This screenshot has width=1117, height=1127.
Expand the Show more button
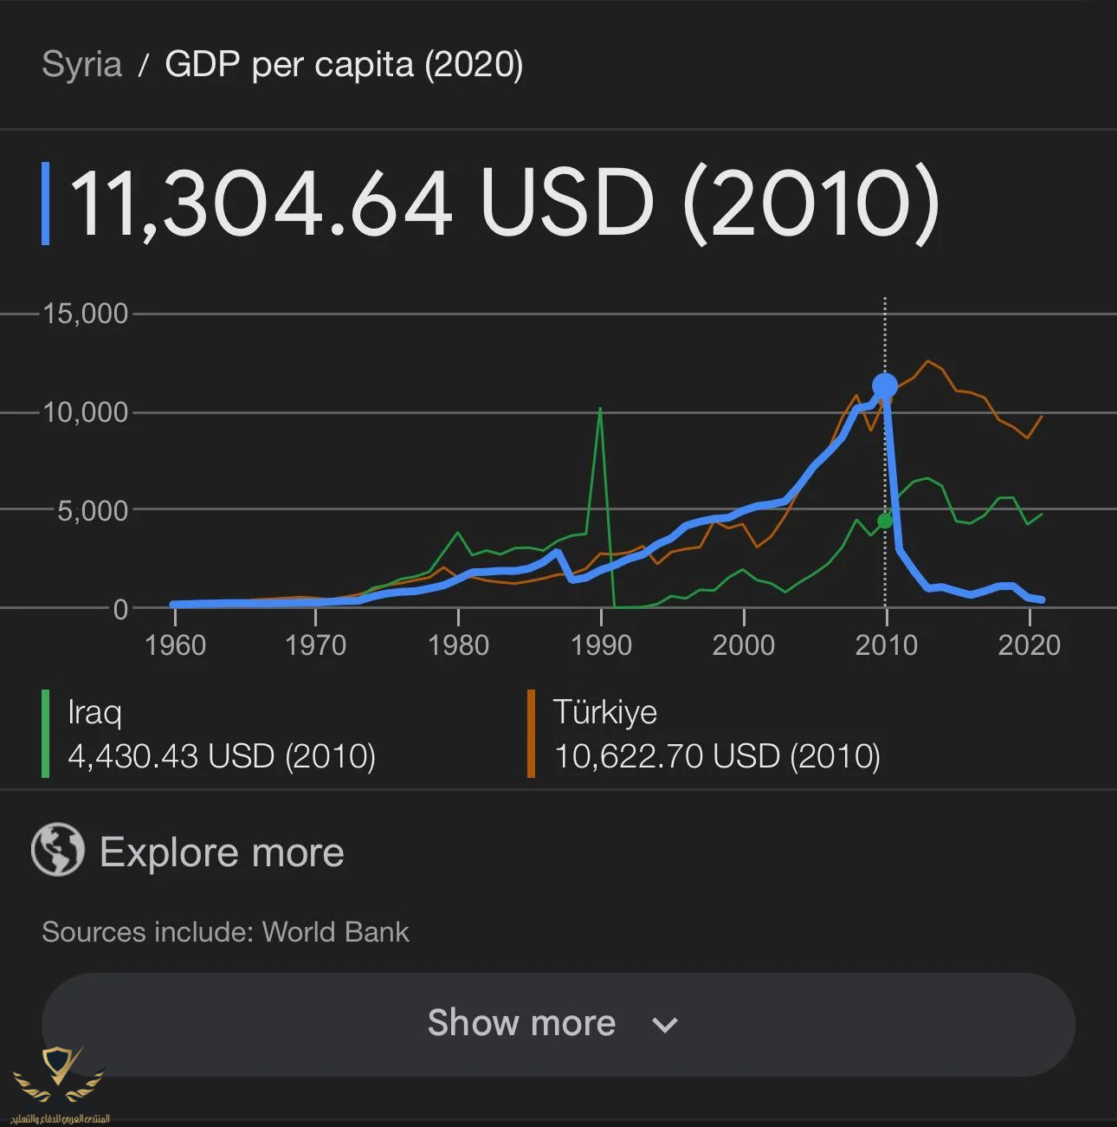click(558, 1024)
